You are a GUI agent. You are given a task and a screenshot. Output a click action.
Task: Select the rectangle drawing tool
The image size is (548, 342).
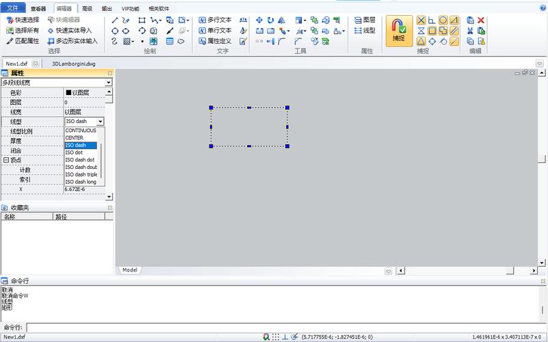[x=142, y=21]
